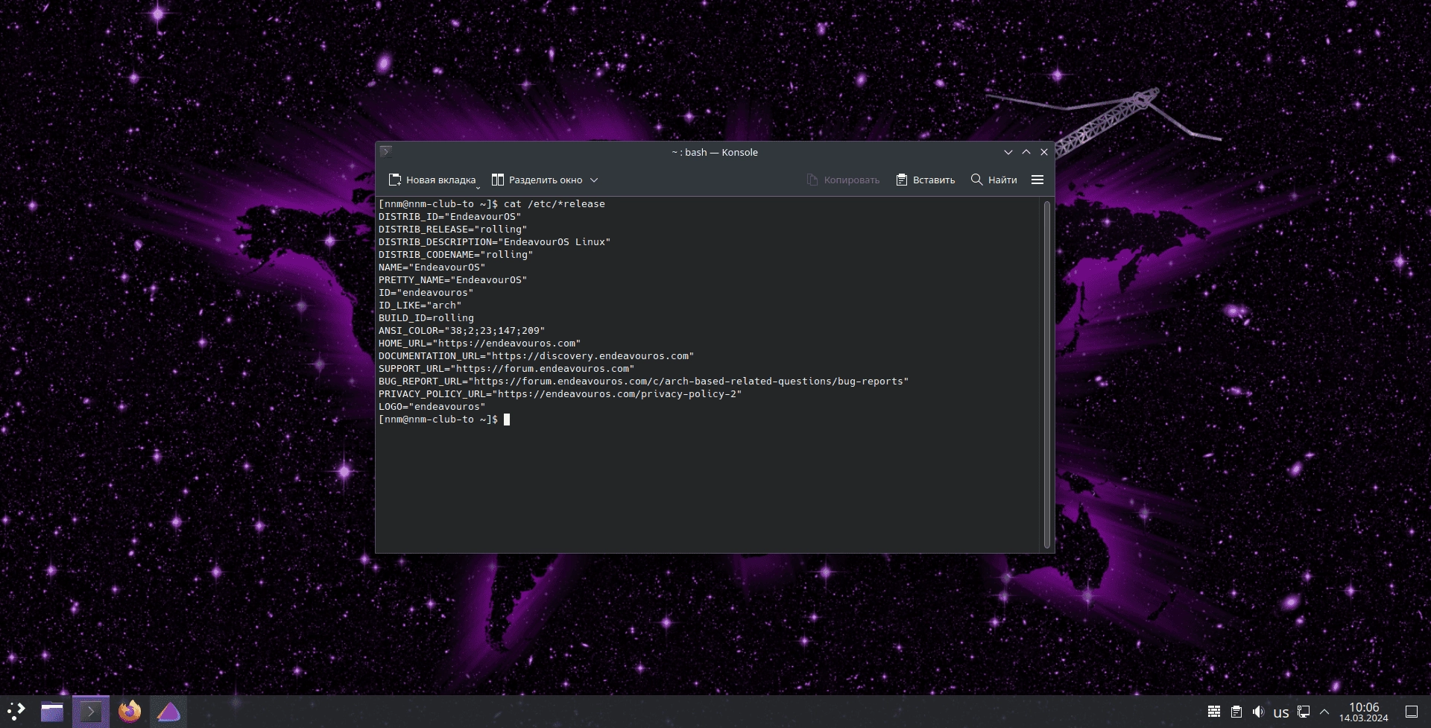This screenshot has width=1431, height=728.
Task: Minimize the Konsole window
Action: coord(1008,152)
